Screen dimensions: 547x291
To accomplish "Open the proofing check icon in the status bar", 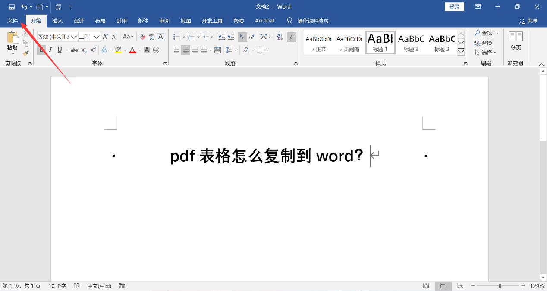I will point(77,286).
